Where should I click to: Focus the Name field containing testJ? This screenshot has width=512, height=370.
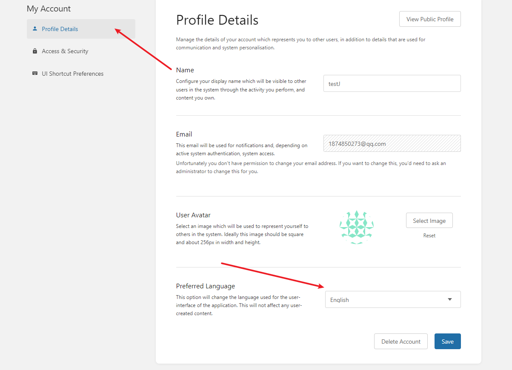pos(392,83)
